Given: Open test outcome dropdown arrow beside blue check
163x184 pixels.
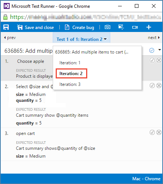Looking at the screenshot, I should click(160, 50).
